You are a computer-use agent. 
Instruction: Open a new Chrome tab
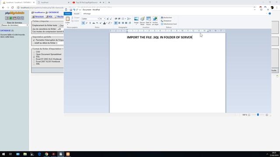pos(109,3)
